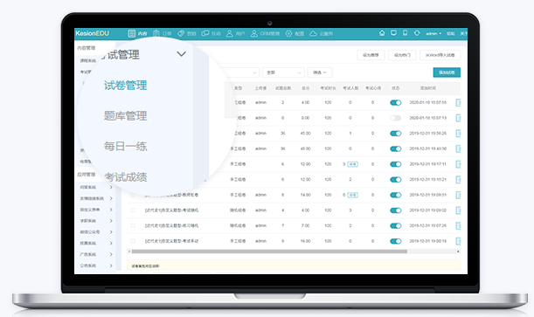The image size is (534, 317).
Task: Select 试卷管理 in the magnified menu
Action: (x=125, y=85)
